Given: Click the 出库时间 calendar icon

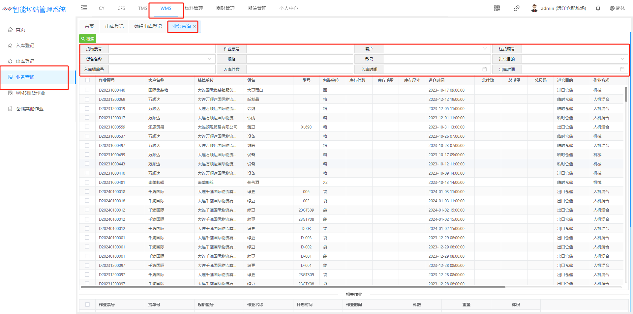Looking at the screenshot, I should coord(622,69).
